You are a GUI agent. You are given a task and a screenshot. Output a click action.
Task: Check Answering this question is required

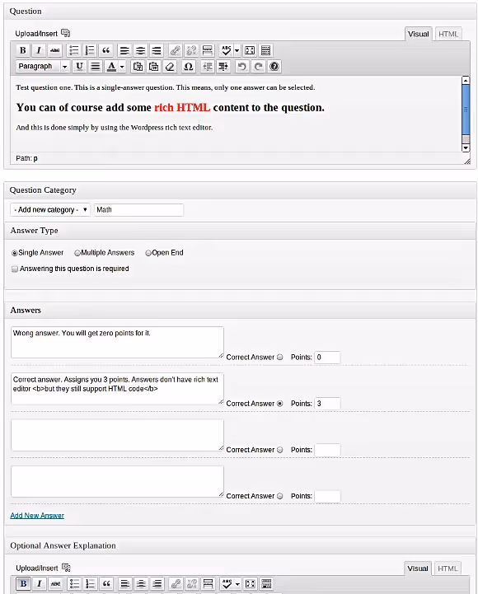[15, 269]
